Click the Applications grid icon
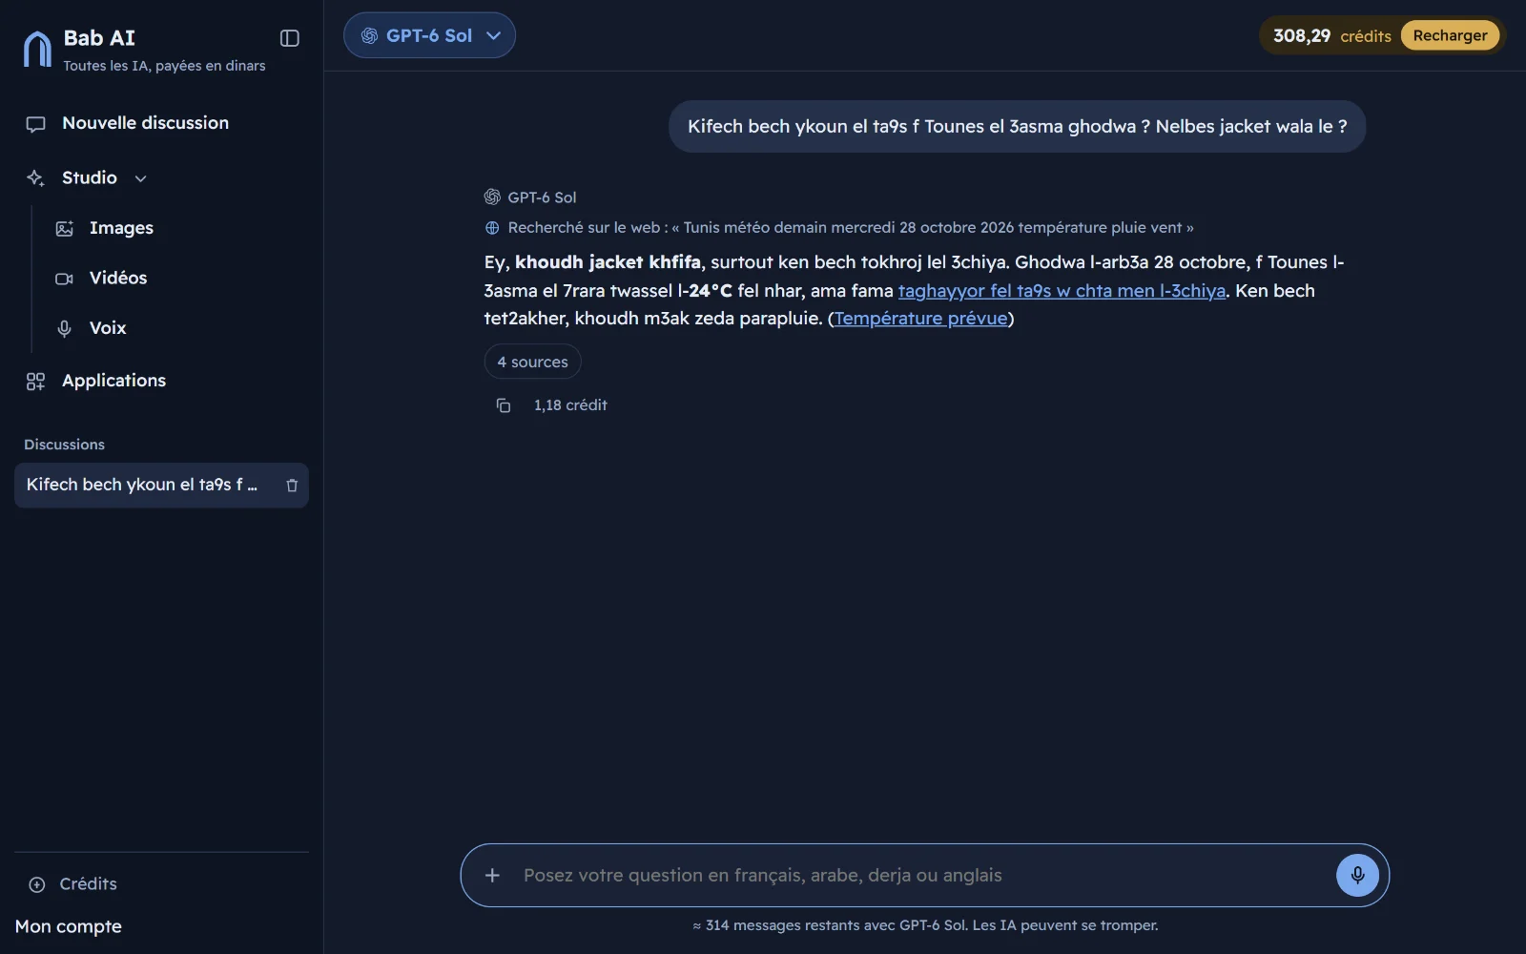The height and width of the screenshot is (954, 1526). tap(35, 382)
